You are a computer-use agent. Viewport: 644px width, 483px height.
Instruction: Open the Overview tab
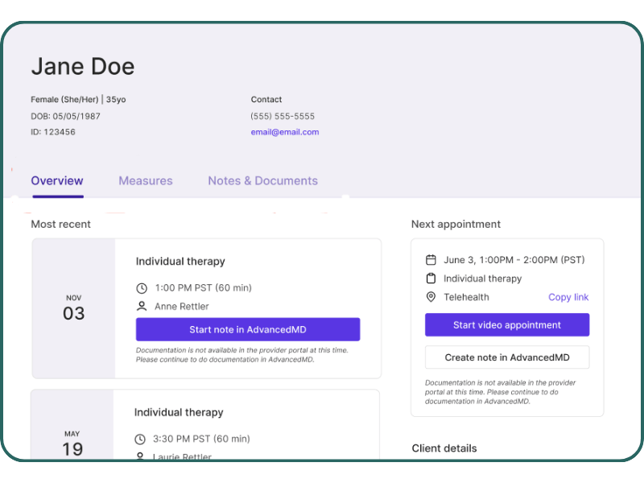point(57,180)
